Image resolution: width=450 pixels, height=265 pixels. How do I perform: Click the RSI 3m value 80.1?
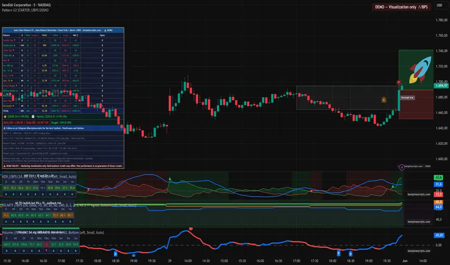[63, 215]
